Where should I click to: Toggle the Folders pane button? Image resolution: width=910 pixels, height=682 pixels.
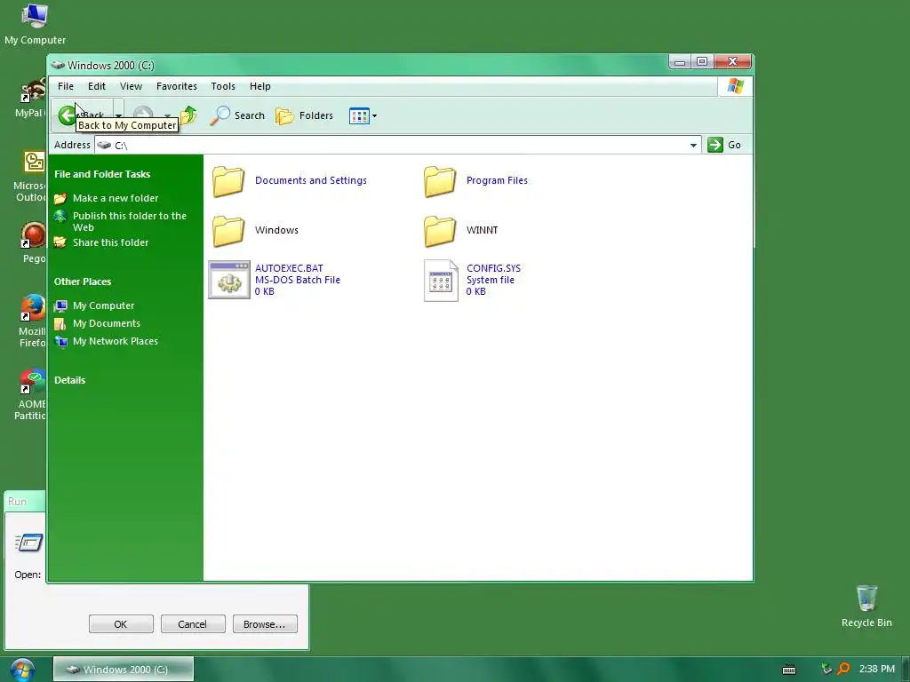pyautogui.click(x=304, y=115)
